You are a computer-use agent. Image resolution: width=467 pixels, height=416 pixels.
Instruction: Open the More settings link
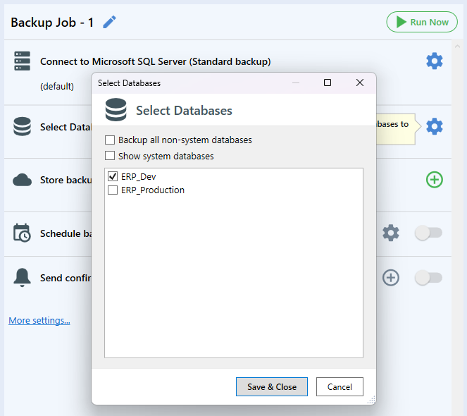pos(39,320)
